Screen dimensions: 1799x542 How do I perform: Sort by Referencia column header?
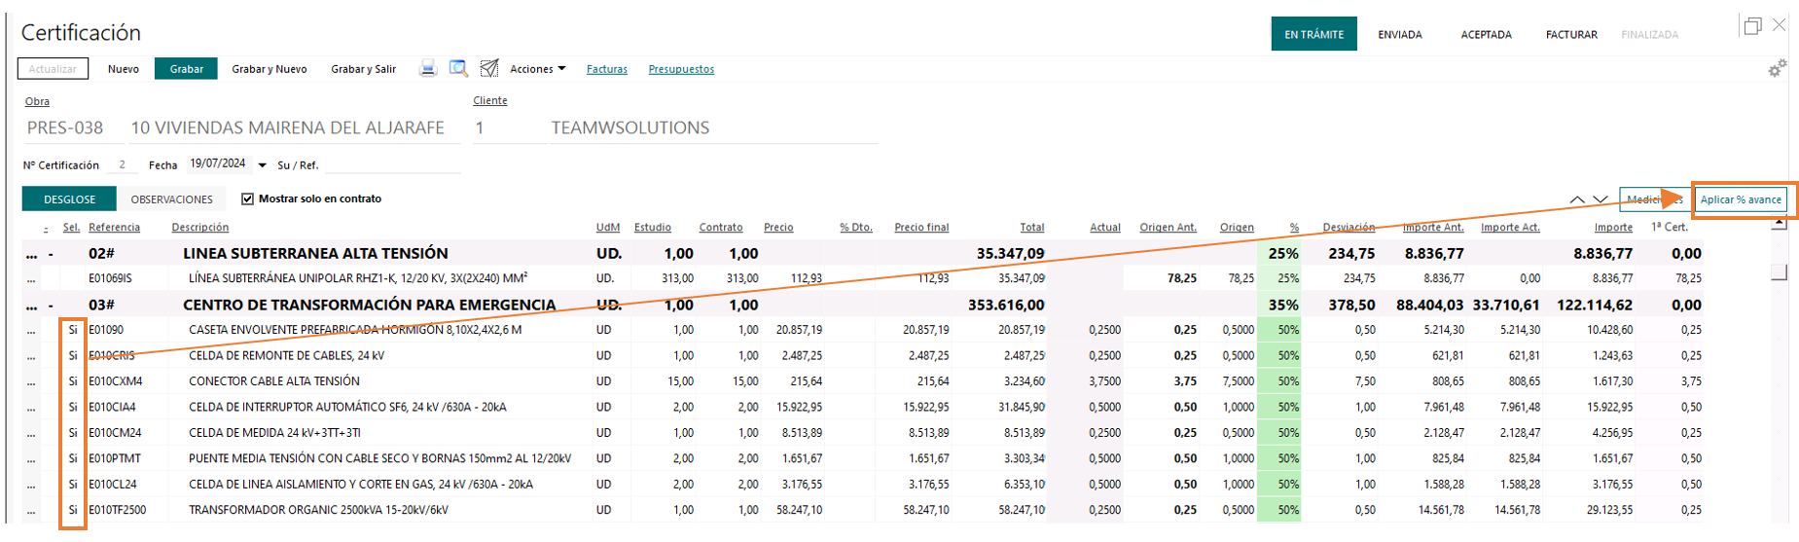point(114,227)
